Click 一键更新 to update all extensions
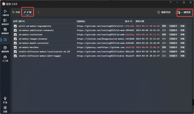Viewport: 194px width, 114px height. 184,12
